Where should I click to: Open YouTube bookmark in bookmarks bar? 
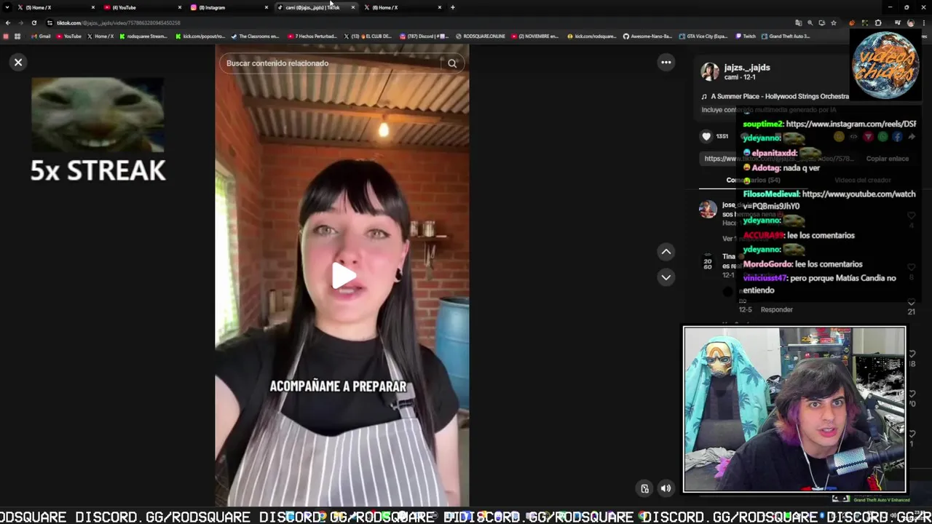pos(68,36)
